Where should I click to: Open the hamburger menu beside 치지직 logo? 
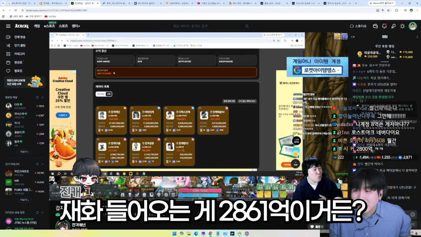click(x=8, y=26)
